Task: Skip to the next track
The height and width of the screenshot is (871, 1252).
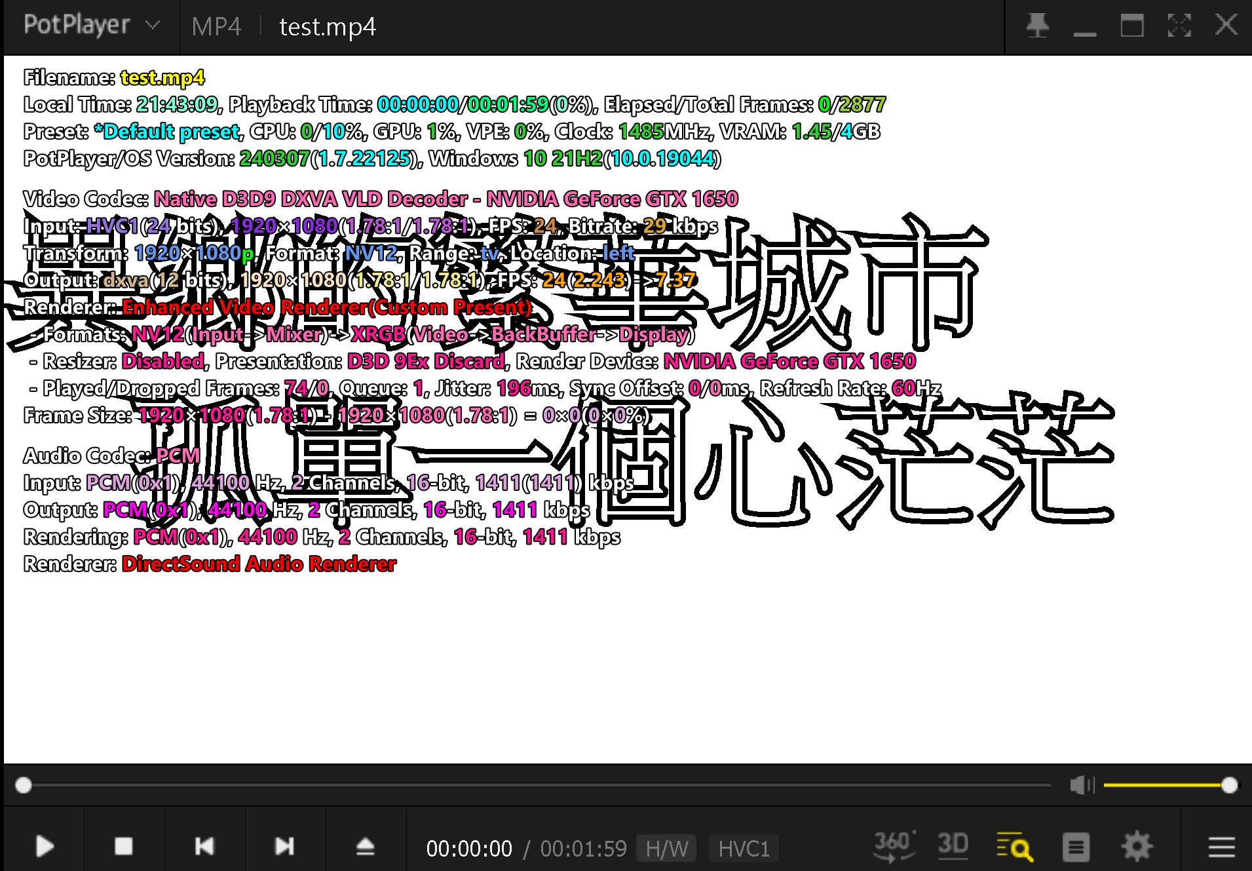Action: 284,846
